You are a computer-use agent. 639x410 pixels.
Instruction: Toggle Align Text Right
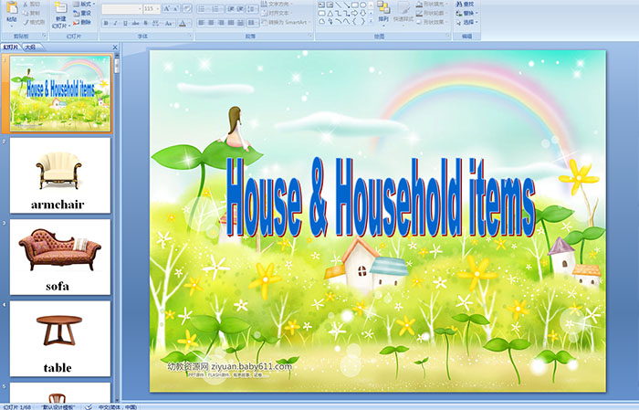[221, 23]
